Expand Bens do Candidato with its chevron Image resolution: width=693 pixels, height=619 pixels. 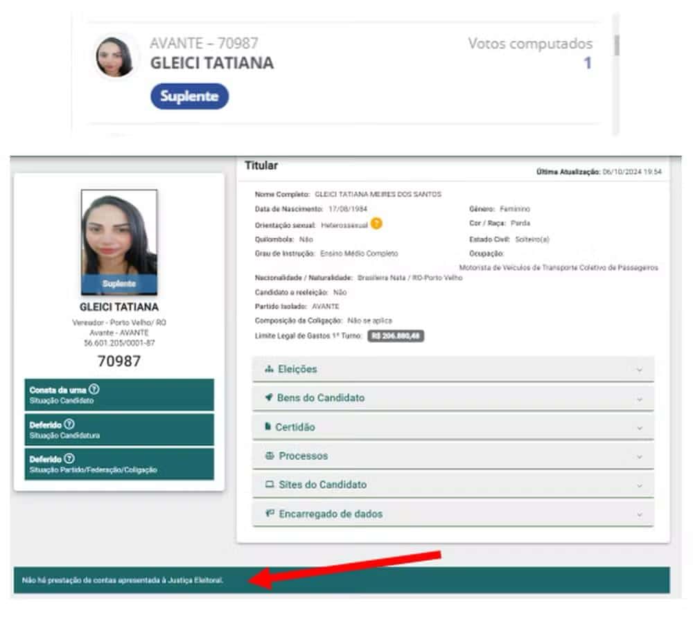click(x=639, y=399)
